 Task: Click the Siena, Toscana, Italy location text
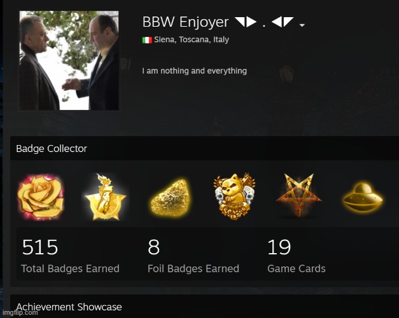[x=192, y=39]
